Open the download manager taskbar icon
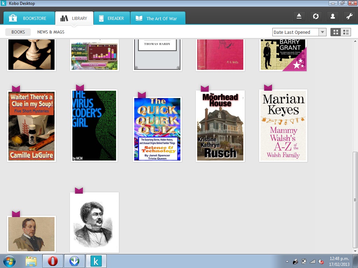The image size is (358, 268). pos(74,261)
